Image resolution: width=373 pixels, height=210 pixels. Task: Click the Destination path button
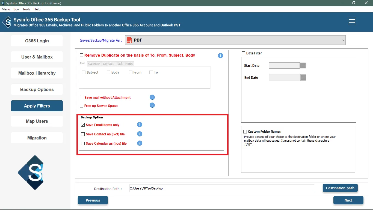[340, 188]
